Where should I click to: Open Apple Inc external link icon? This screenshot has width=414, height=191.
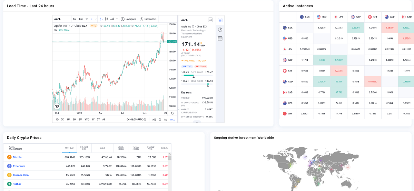(193, 26)
